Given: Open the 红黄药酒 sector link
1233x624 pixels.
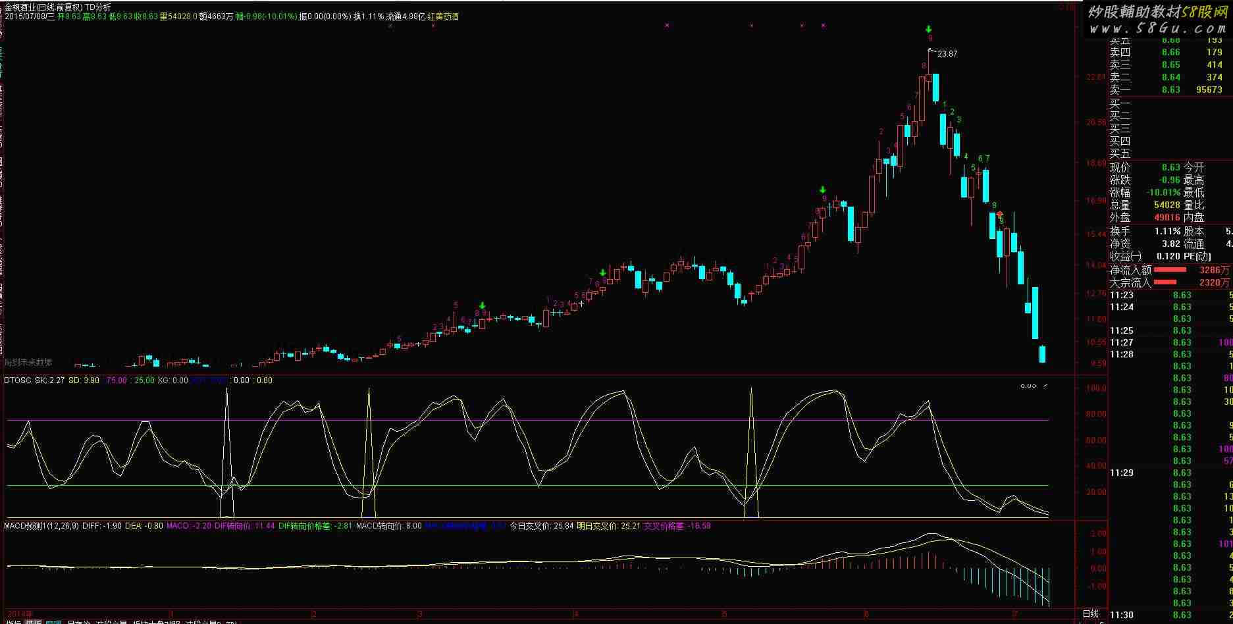Looking at the screenshot, I should 443,16.
